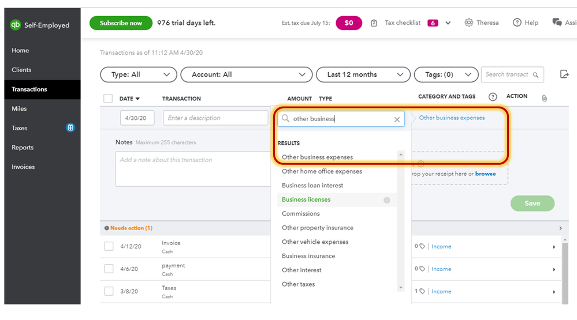
Task: Click the Subscribe now button
Action: click(121, 23)
